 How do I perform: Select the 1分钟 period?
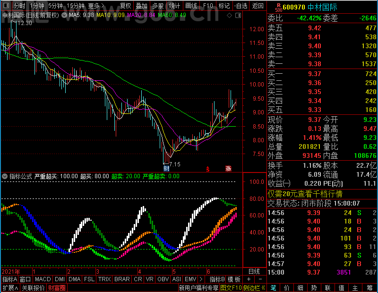(37, 6)
